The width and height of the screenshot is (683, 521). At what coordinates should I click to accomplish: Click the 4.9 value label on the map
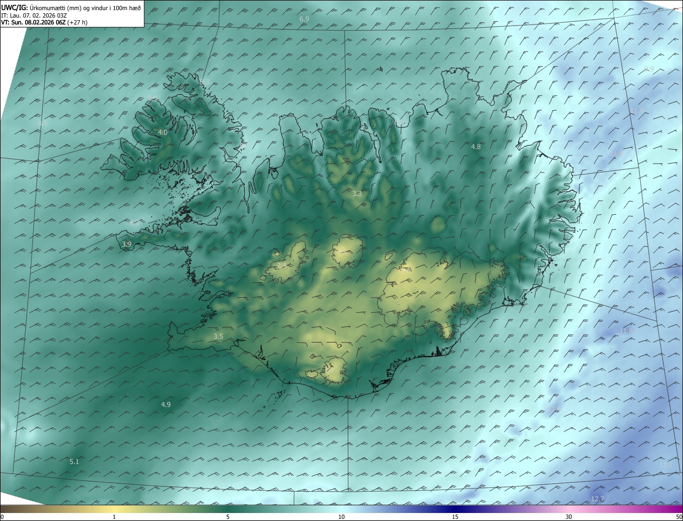point(166,405)
